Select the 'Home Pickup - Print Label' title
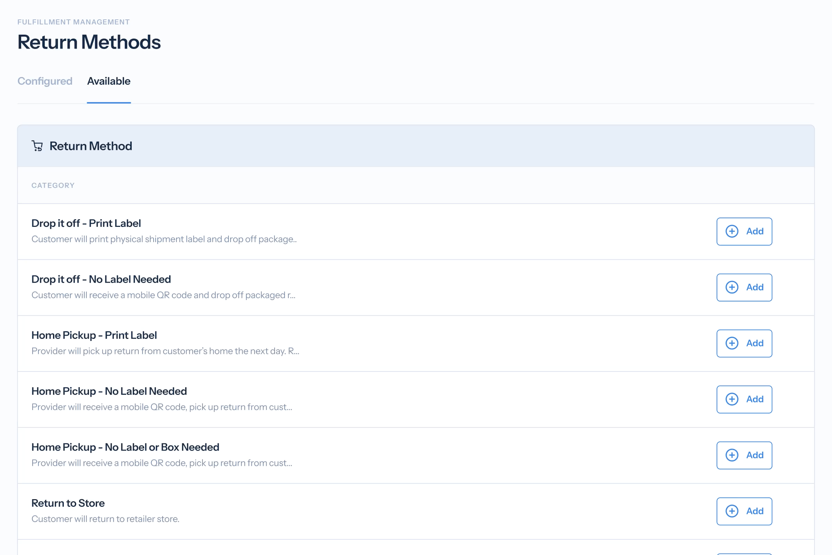Viewport: 832px width, 555px height. 94,335
